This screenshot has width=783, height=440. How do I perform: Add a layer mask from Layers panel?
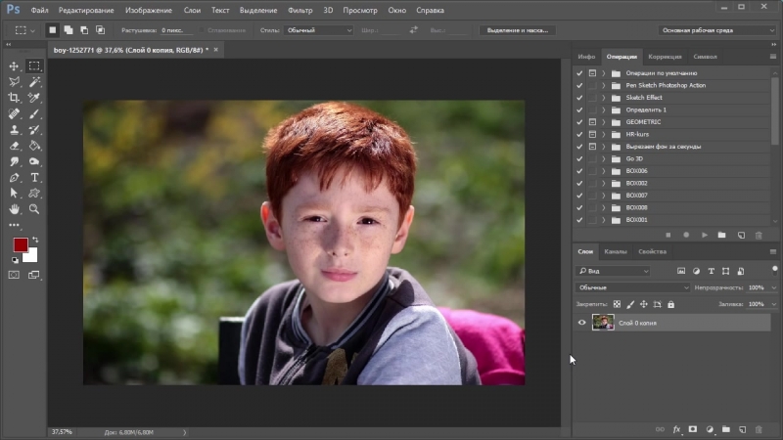point(693,428)
